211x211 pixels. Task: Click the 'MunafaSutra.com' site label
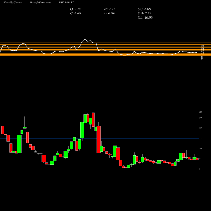(x=40, y=3)
